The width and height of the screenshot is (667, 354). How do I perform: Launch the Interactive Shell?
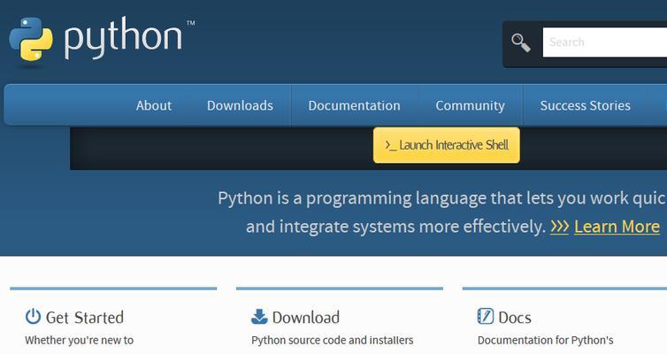[447, 145]
